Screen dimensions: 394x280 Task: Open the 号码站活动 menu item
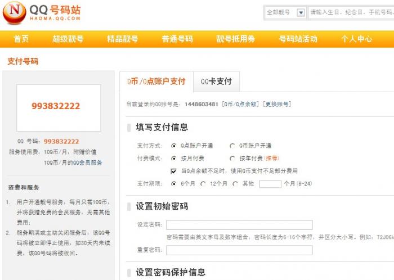(298, 39)
